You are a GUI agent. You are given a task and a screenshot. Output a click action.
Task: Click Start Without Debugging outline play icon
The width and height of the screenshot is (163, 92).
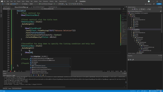55,4
